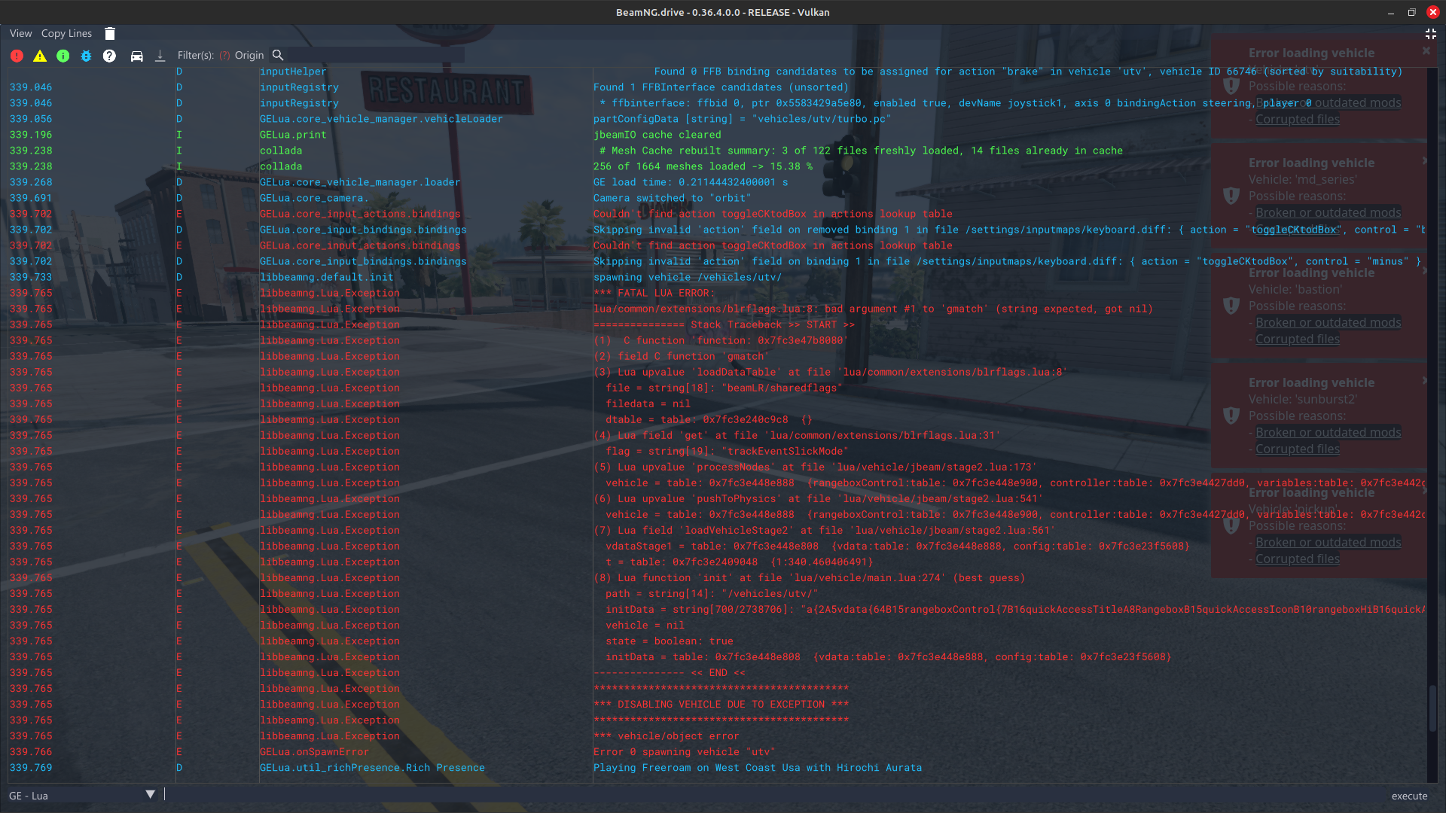
Task: Toggle the green info messages filter
Action: (63, 56)
